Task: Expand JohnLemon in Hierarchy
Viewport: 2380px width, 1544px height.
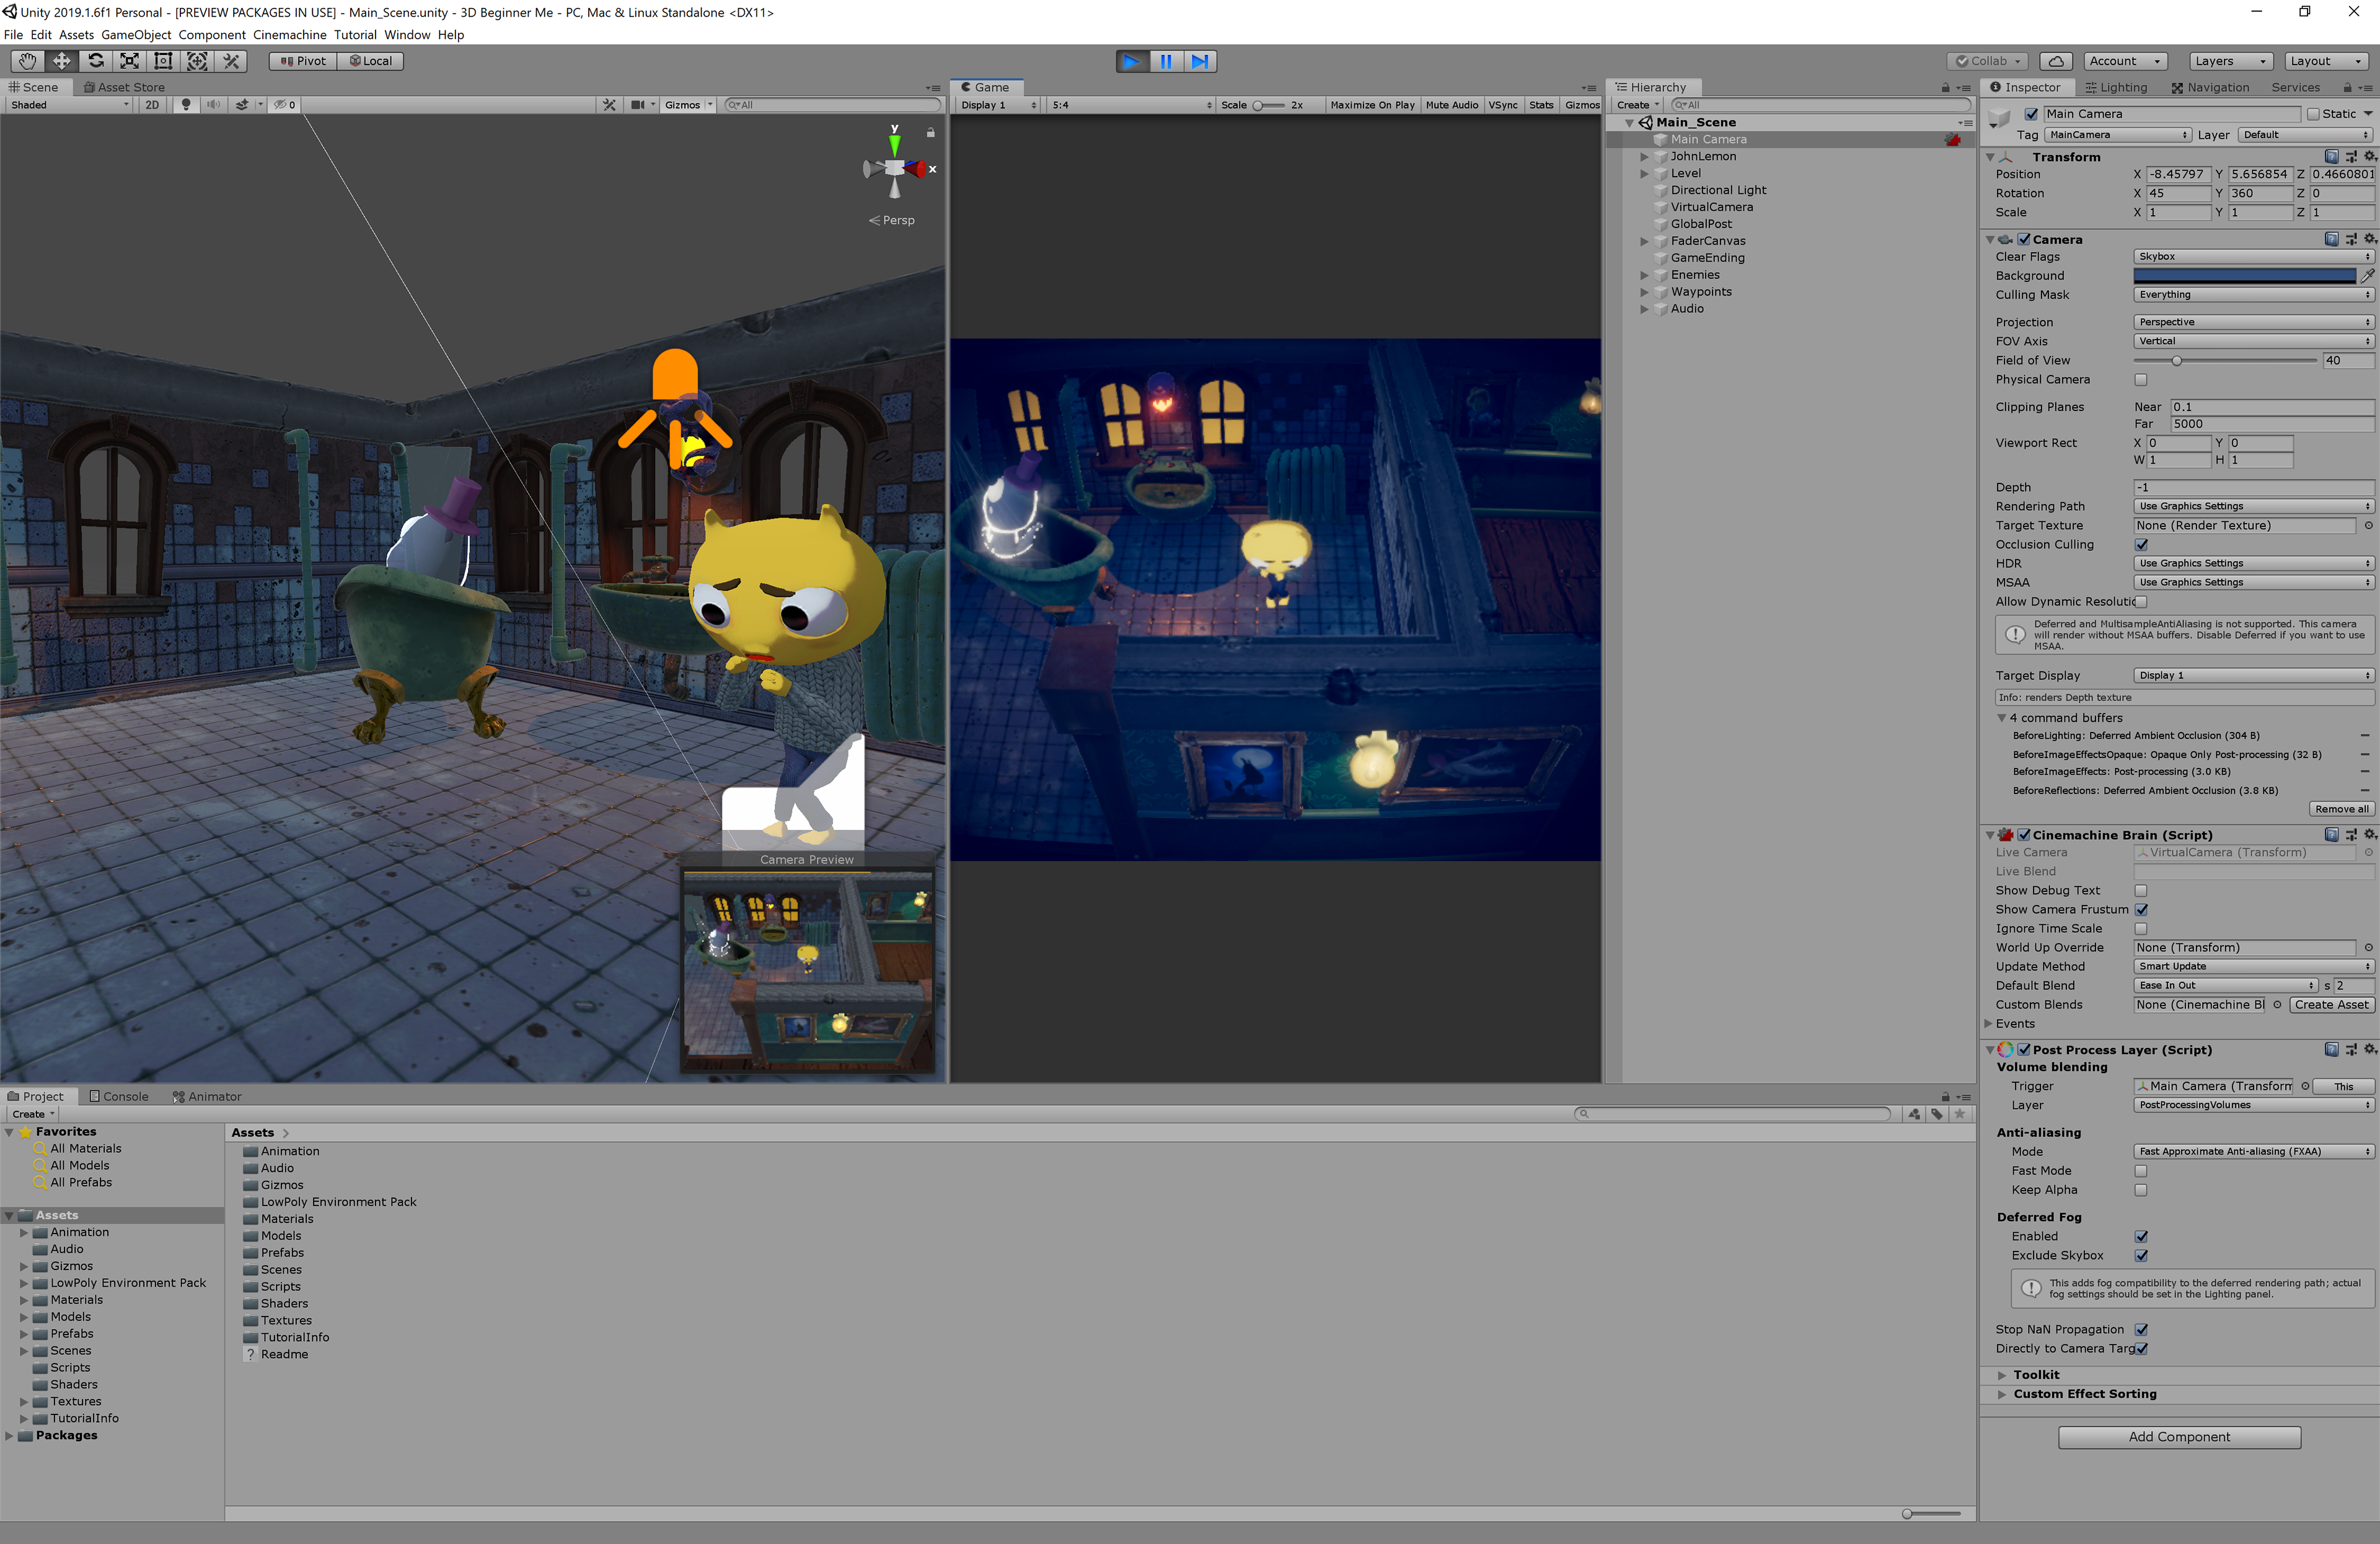Action: pos(1644,157)
